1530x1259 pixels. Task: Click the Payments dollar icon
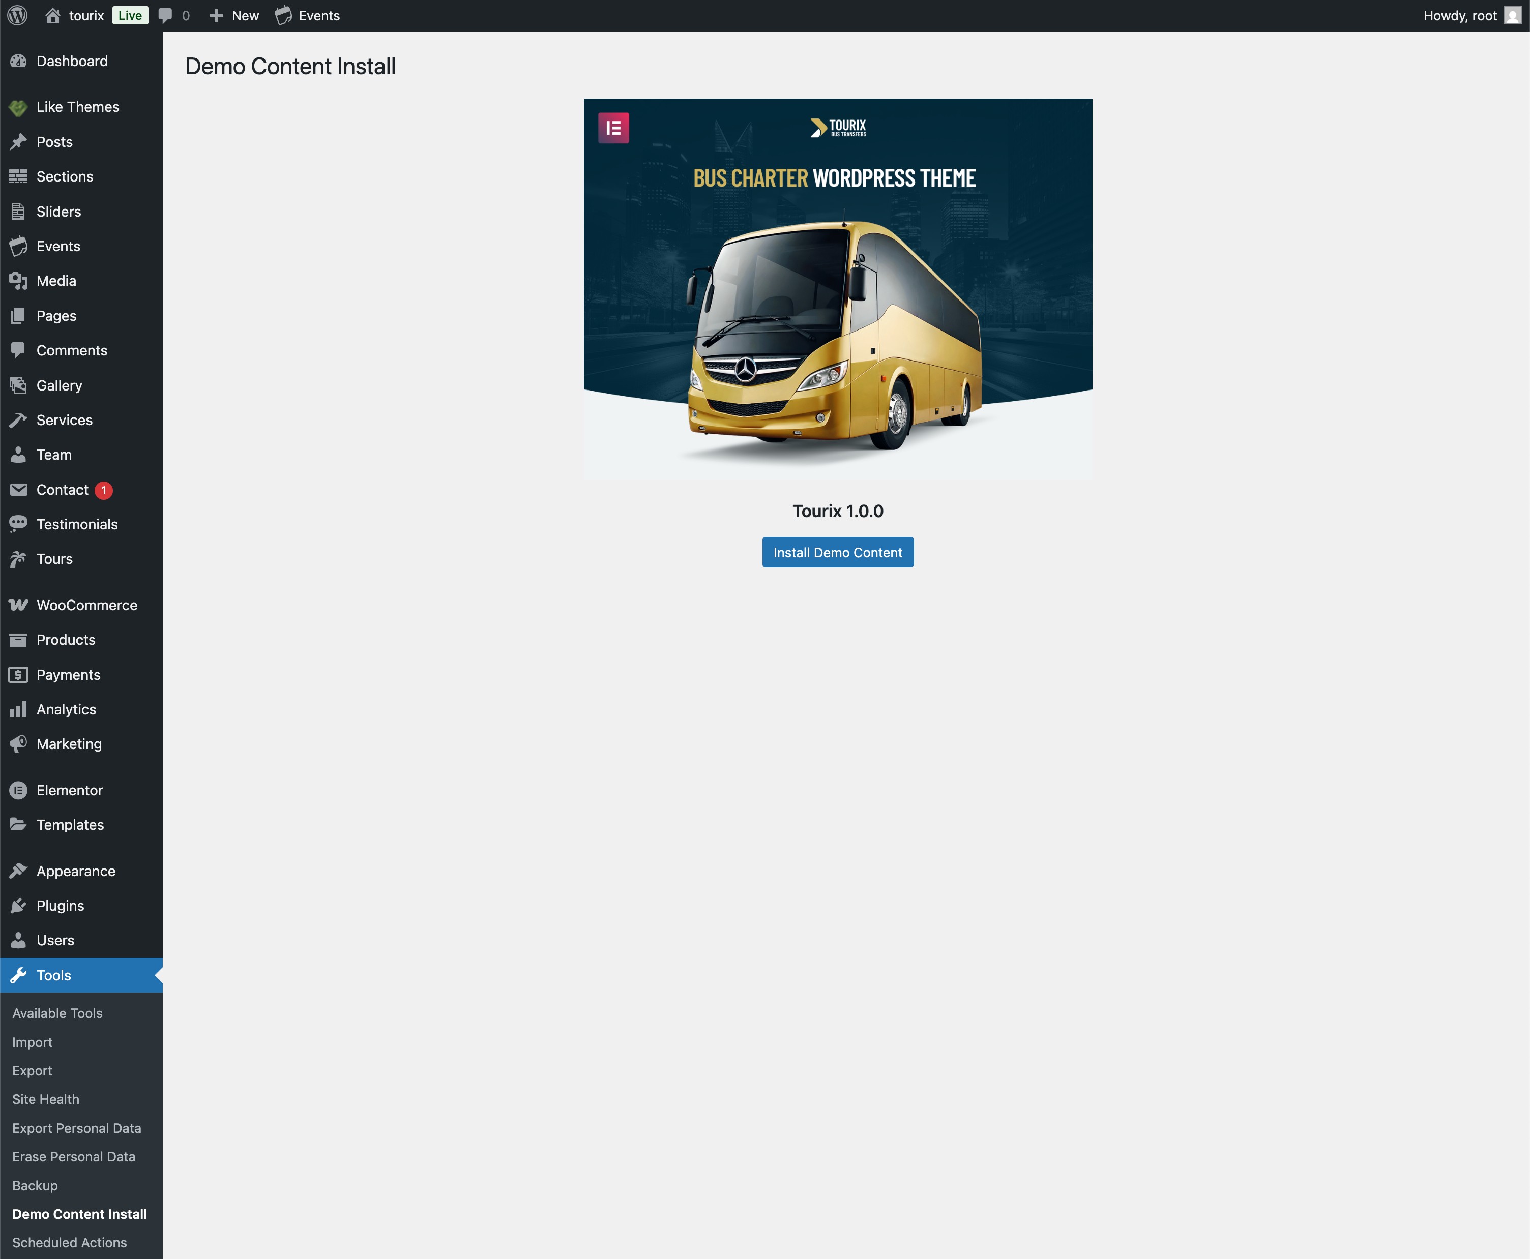(18, 674)
